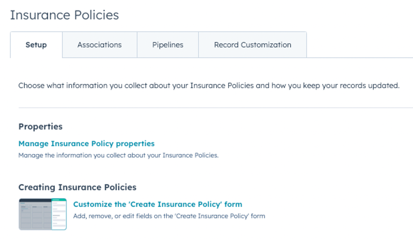
Task: Click the Creating Insurance Policies heading
Action: click(77, 187)
